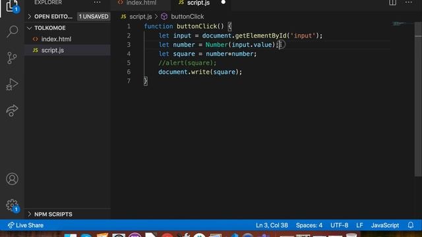Open the Search view icon
Viewport: 422px width, 237px height.
tap(12, 32)
